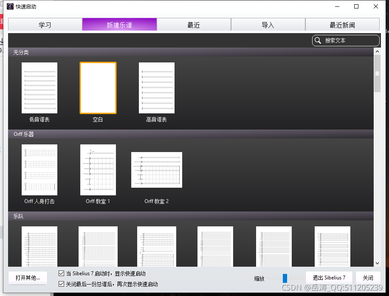
Task: Click the 关闭 button
Action: 368,278
